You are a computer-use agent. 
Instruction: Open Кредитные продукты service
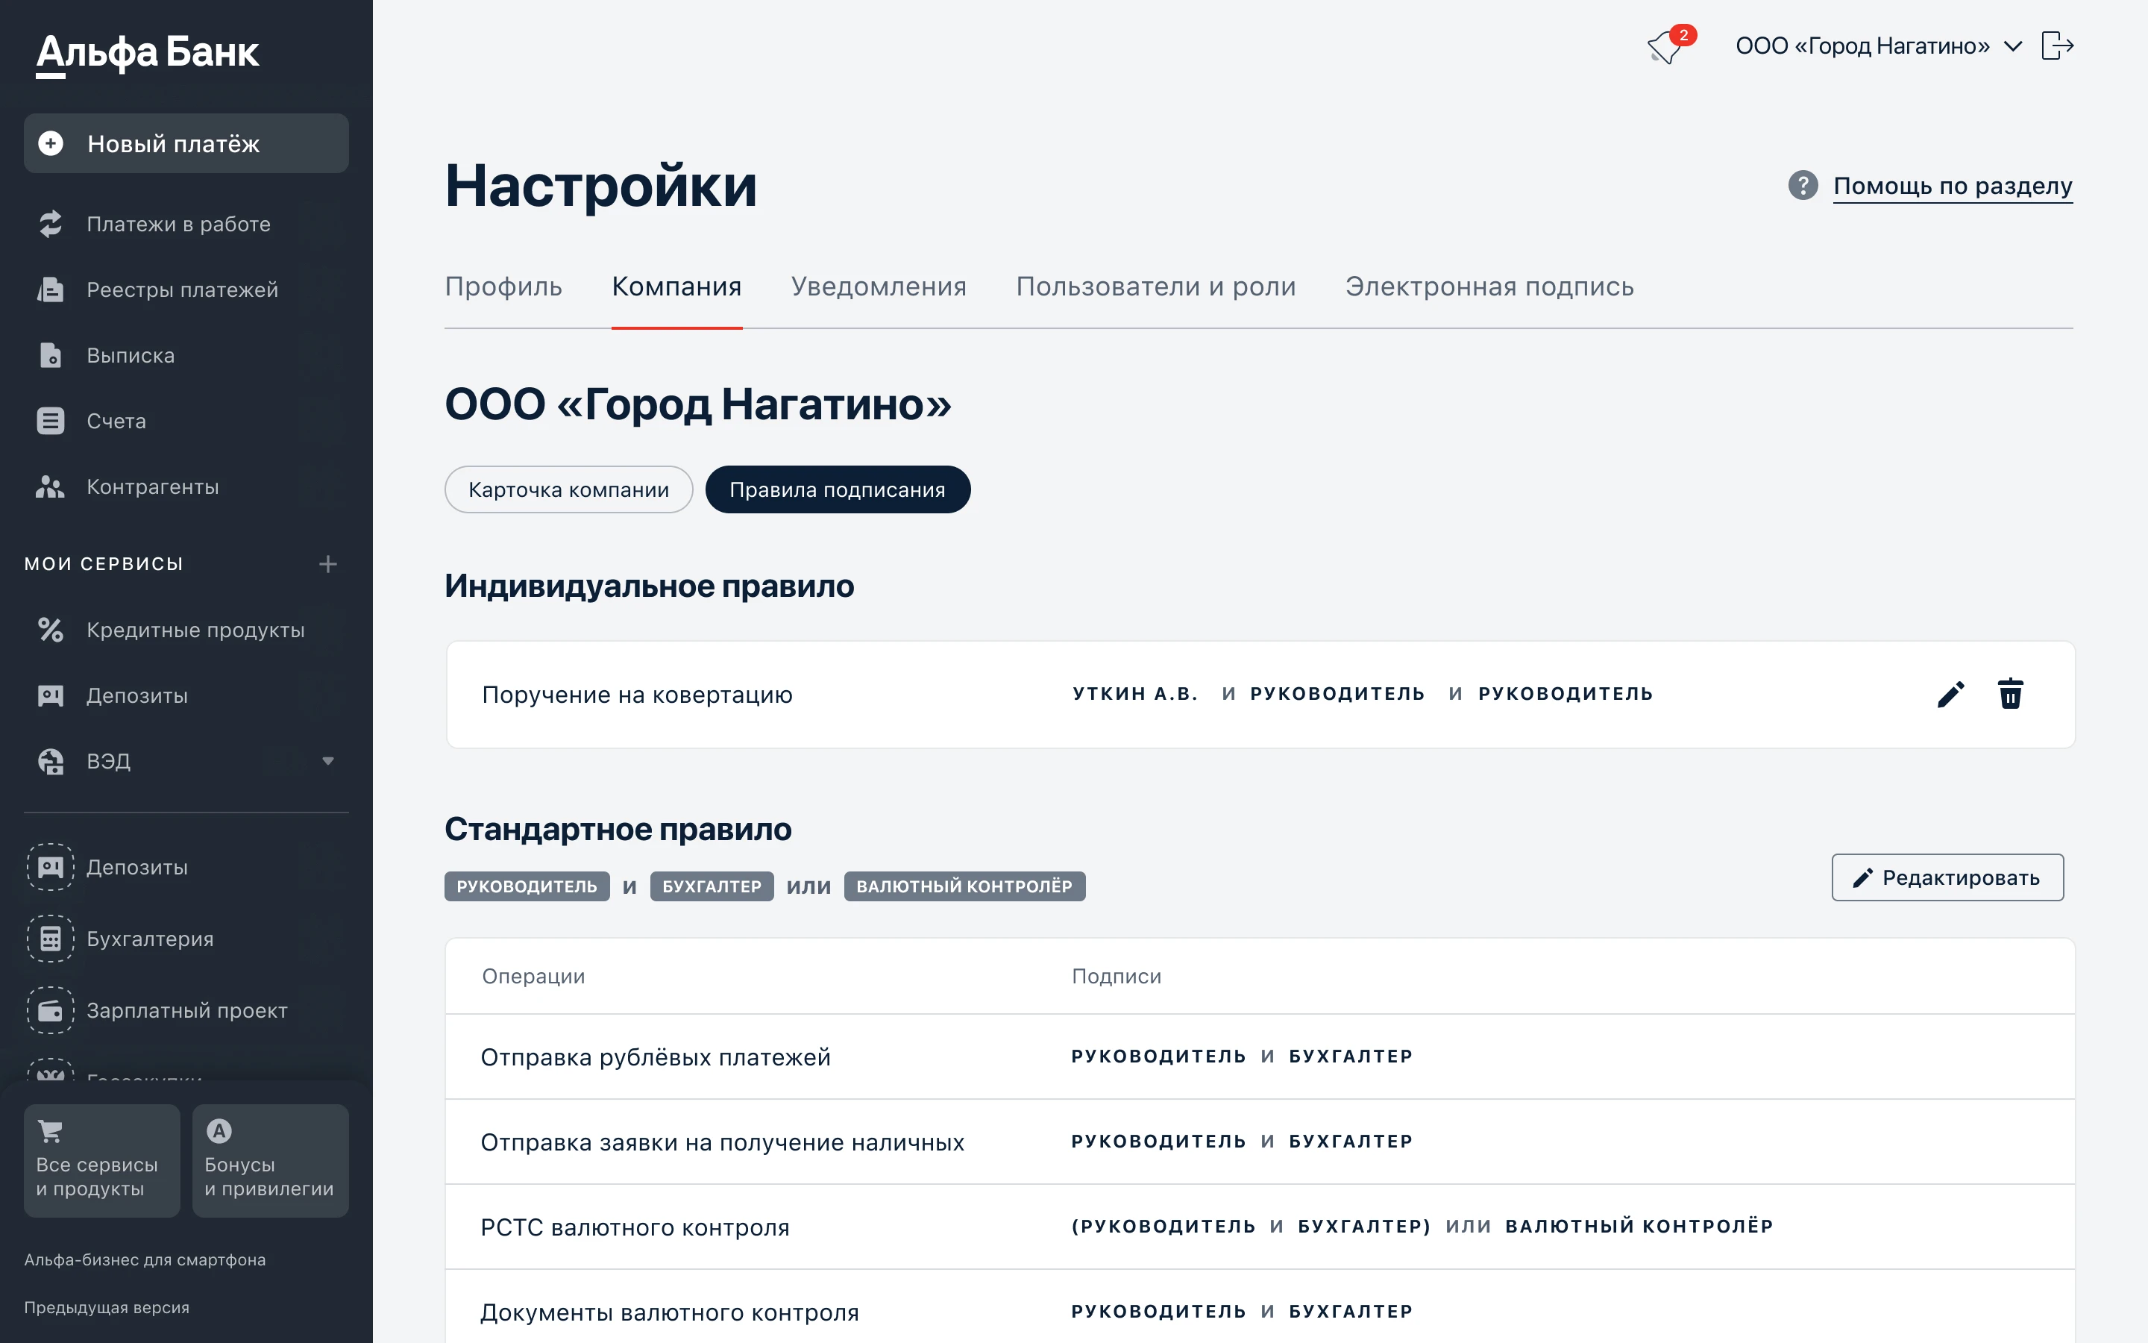point(195,630)
